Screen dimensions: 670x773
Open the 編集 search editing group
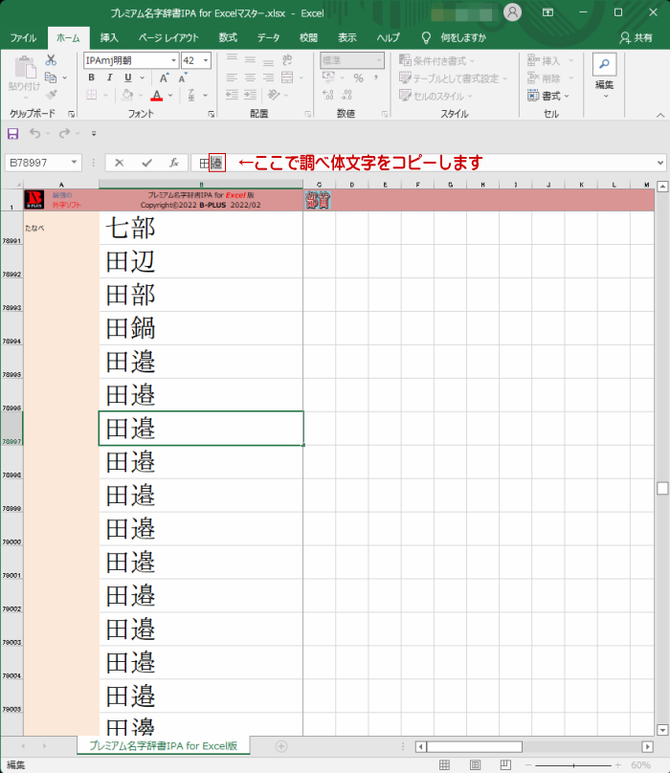click(604, 75)
